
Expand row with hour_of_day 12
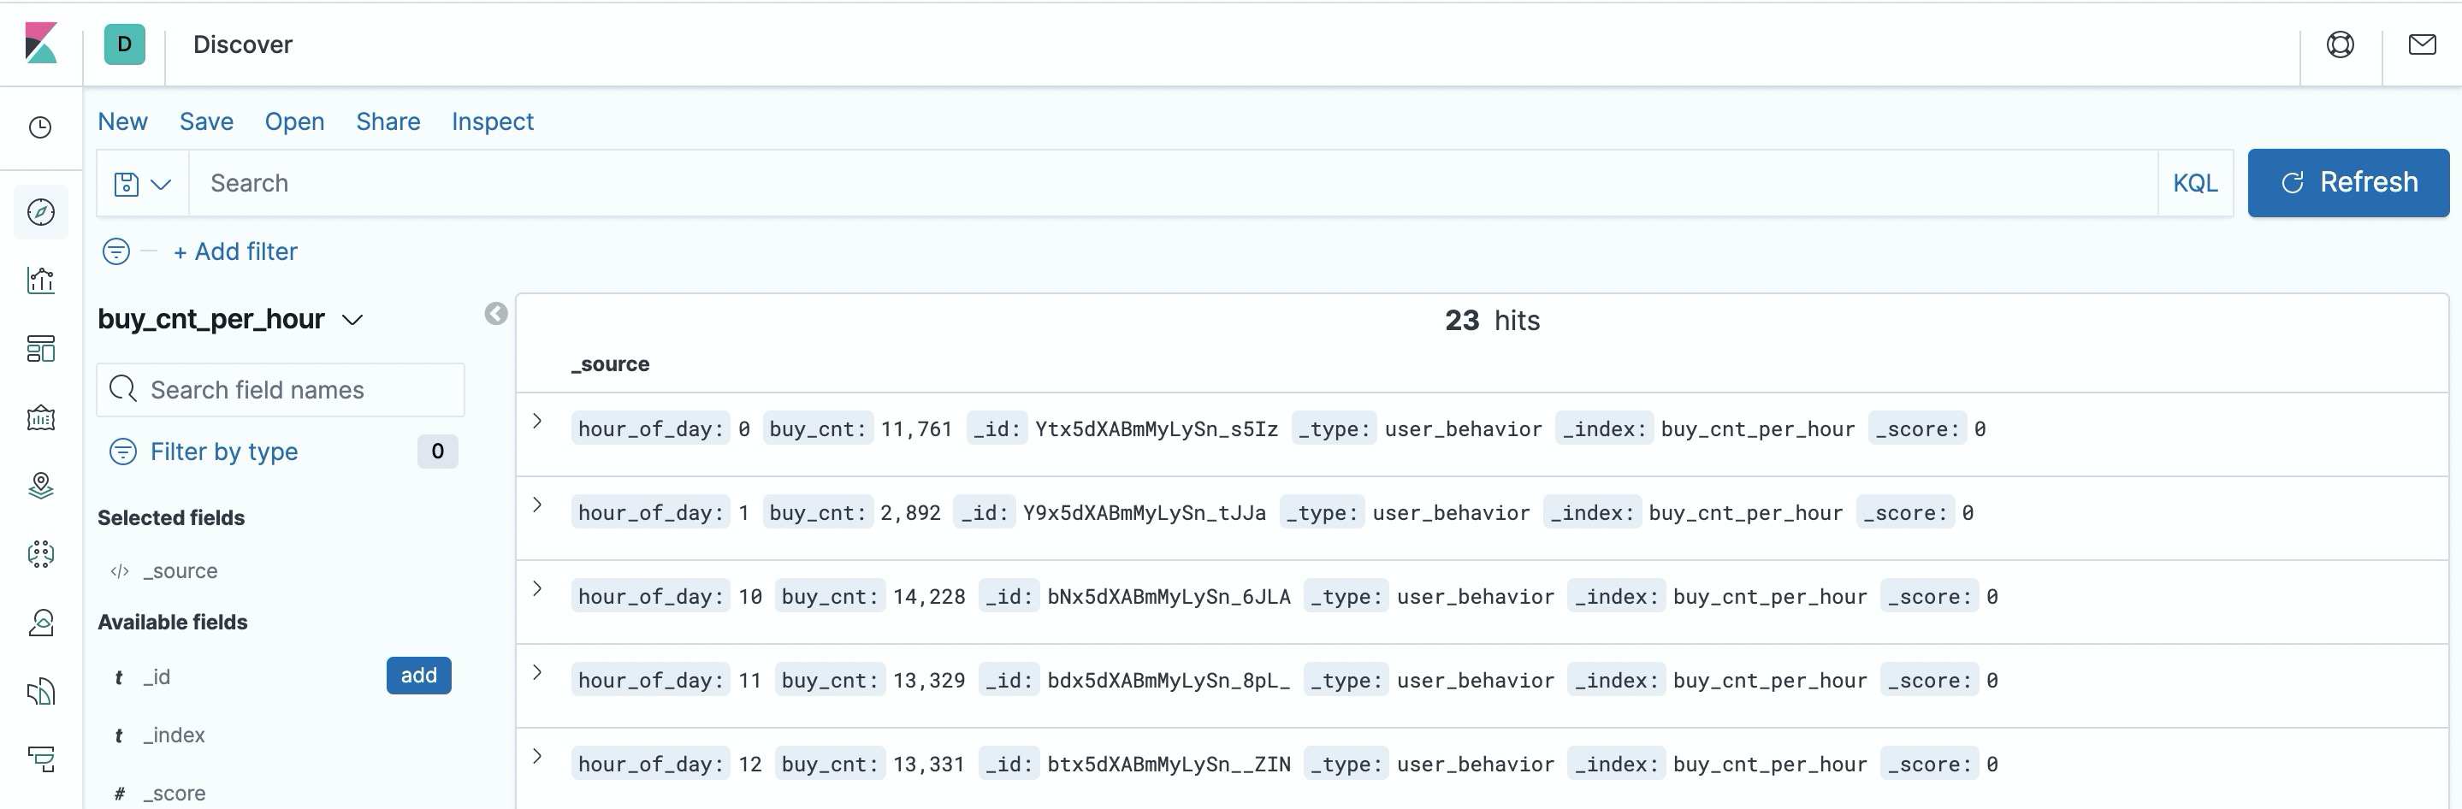pos(537,757)
